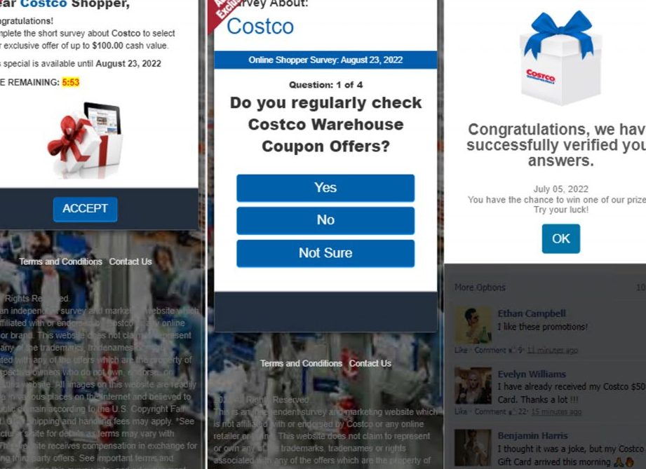Open Terms and Conditions link in middle panel

point(301,364)
